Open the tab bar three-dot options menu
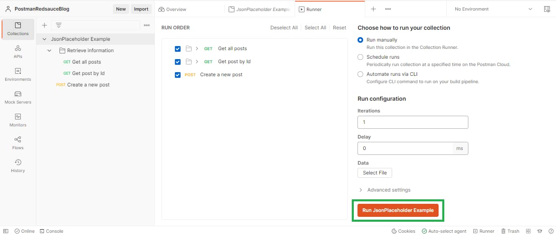556x236 pixels. click(x=388, y=9)
